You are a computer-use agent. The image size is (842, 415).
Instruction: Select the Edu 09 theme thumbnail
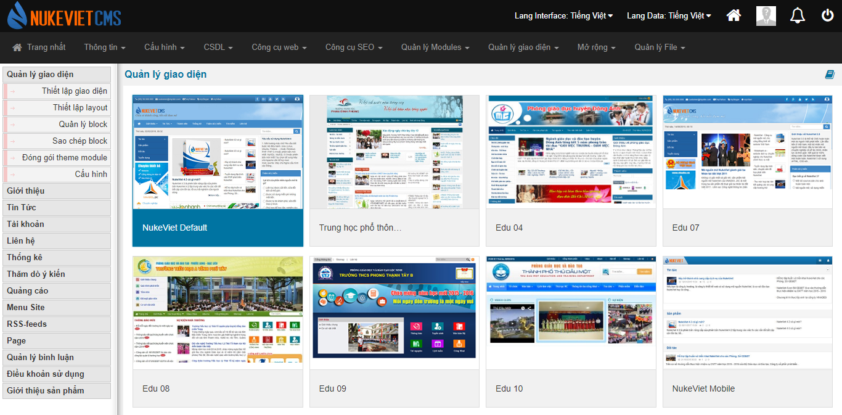coord(394,313)
